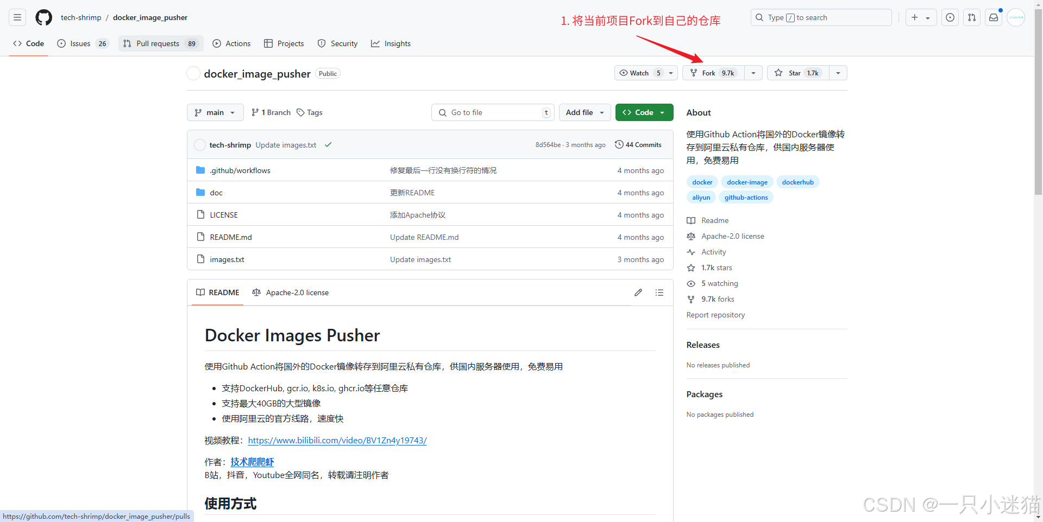Click the commit status green checkmark
Image resolution: width=1043 pixels, height=522 pixels.
pos(328,145)
